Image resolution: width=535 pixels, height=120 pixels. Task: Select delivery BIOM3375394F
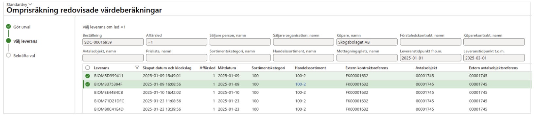pos(108,84)
